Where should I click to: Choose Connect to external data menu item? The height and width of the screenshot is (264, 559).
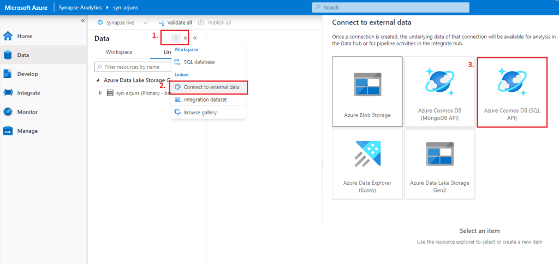coord(211,87)
